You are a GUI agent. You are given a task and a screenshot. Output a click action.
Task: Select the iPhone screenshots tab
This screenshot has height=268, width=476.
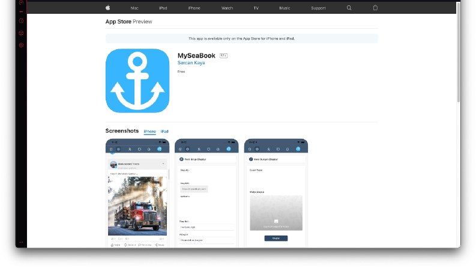pyautogui.click(x=149, y=131)
